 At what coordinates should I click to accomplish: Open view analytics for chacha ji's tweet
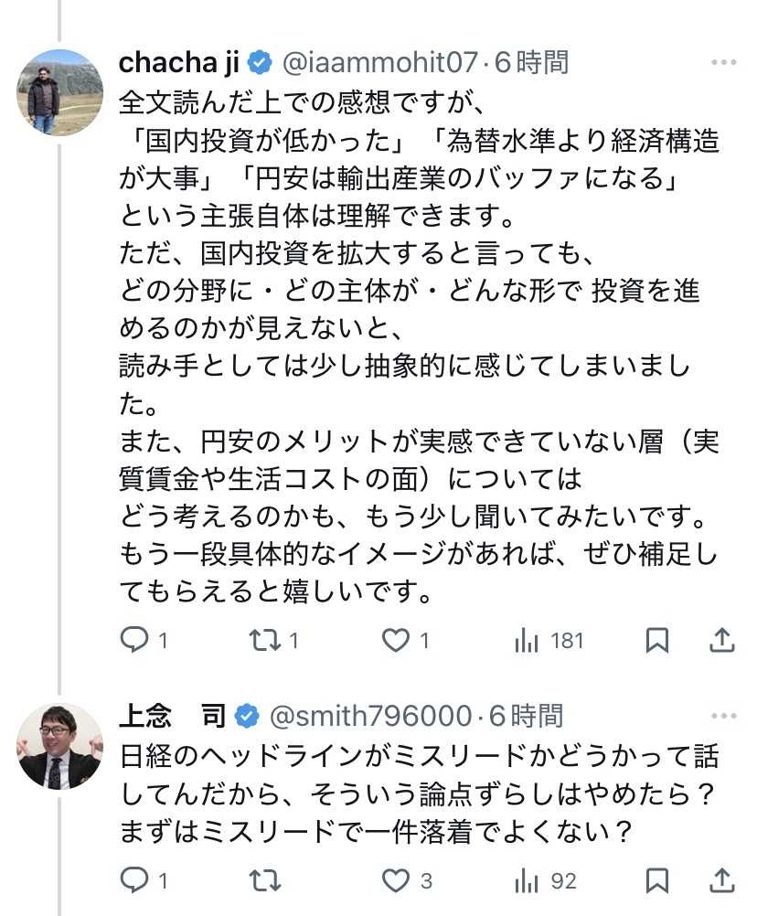point(528,641)
